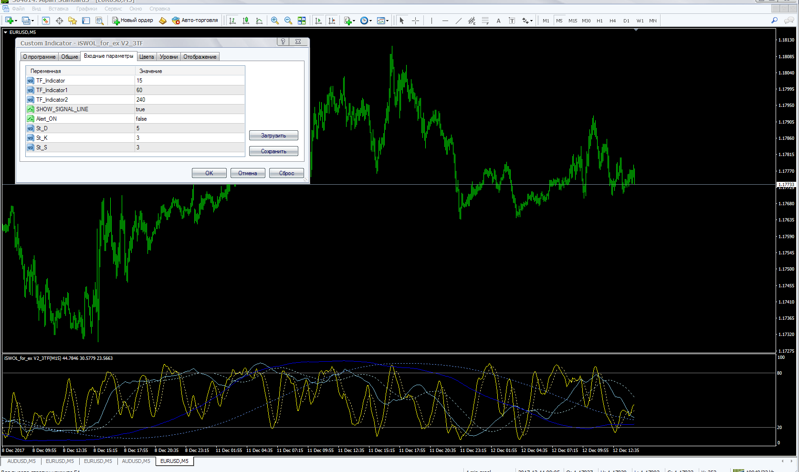
Task: Click the zoom out magnifier icon
Action: coord(288,21)
